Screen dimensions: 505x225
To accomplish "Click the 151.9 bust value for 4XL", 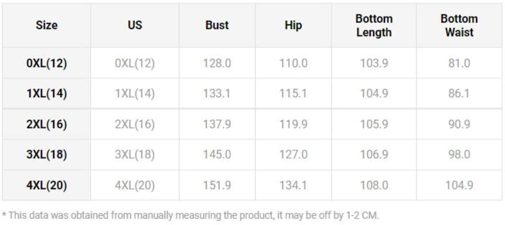I will pos(217,185).
